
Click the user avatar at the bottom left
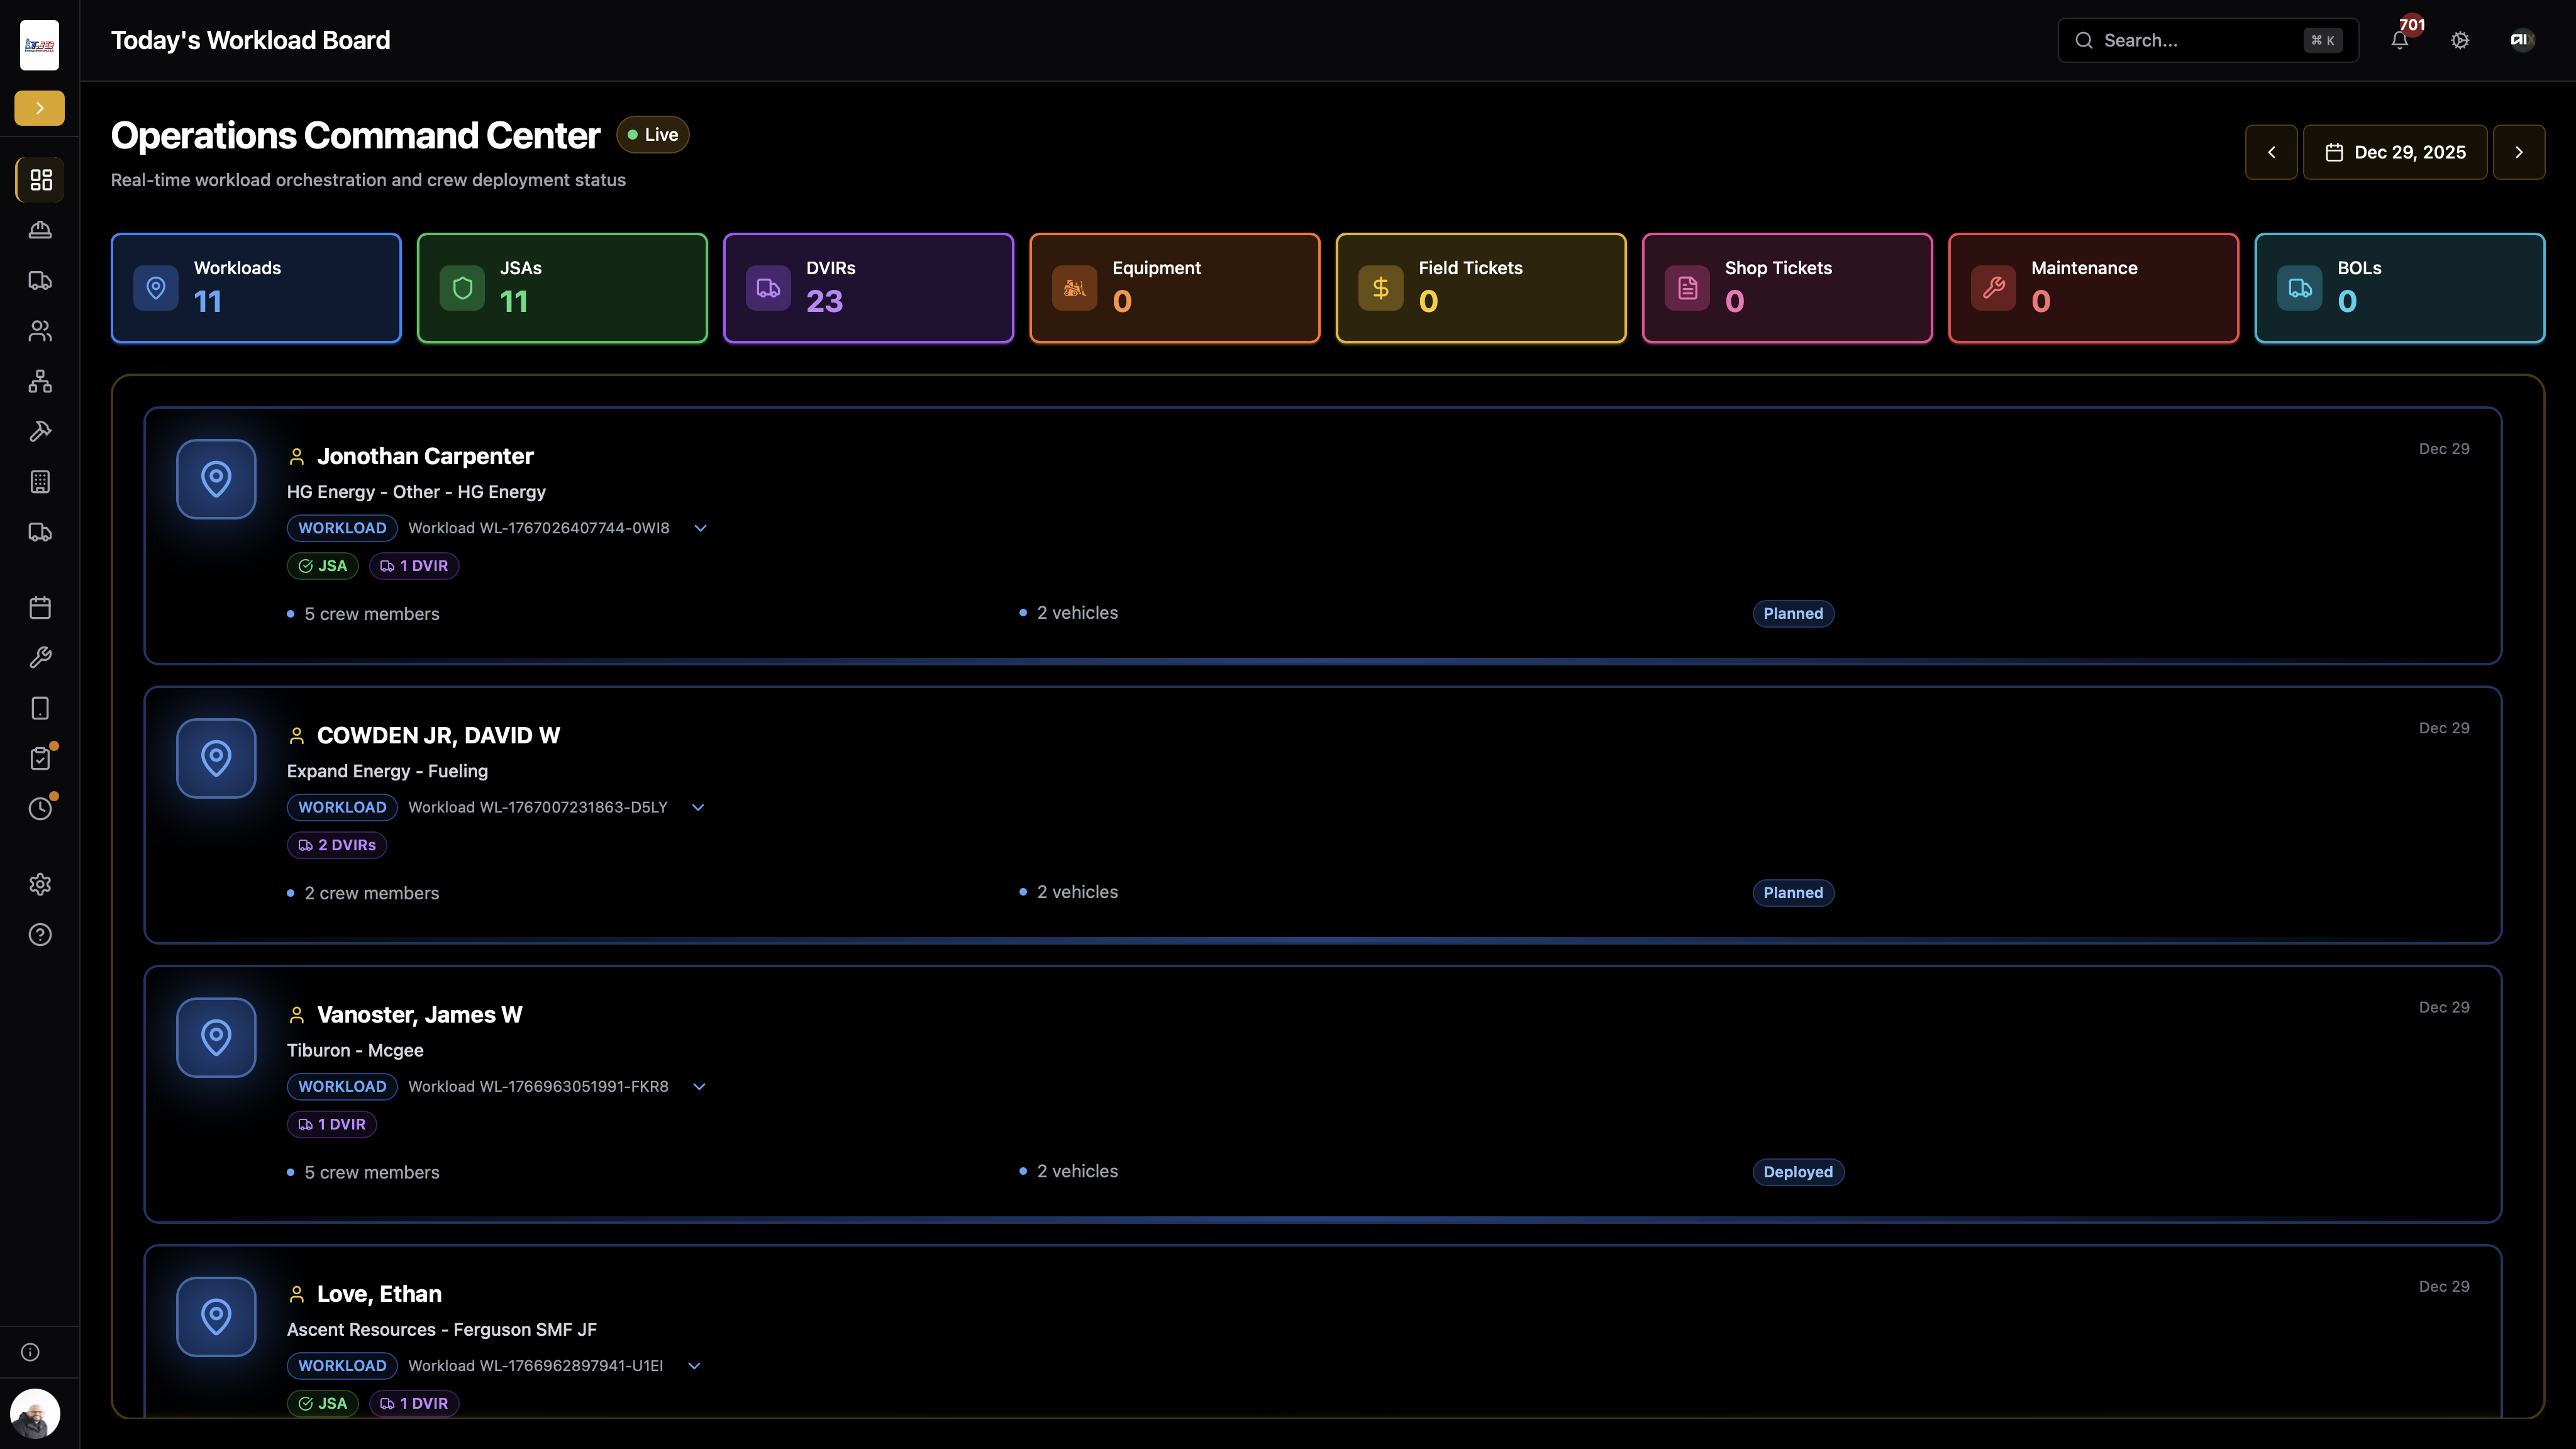35,1413
